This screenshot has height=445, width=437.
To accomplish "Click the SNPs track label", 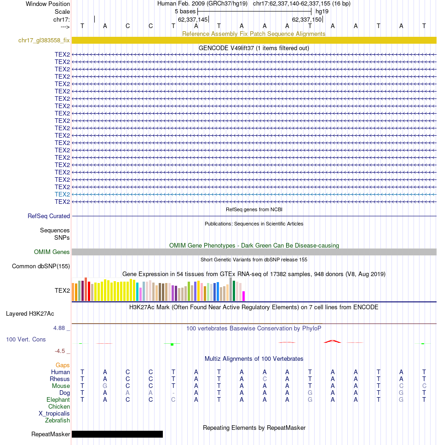I will coord(62,237).
